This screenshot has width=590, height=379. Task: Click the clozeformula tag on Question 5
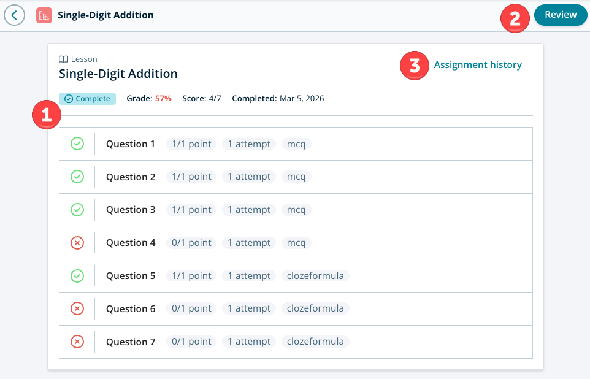(315, 276)
